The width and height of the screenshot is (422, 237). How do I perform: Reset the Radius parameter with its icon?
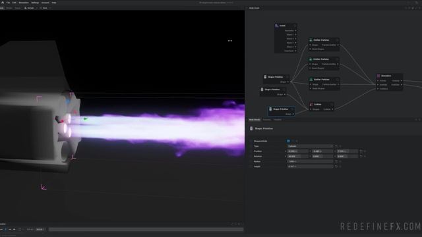point(336,161)
